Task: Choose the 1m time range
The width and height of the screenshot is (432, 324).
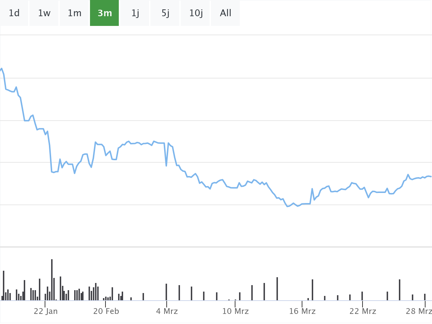Action: click(x=75, y=13)
